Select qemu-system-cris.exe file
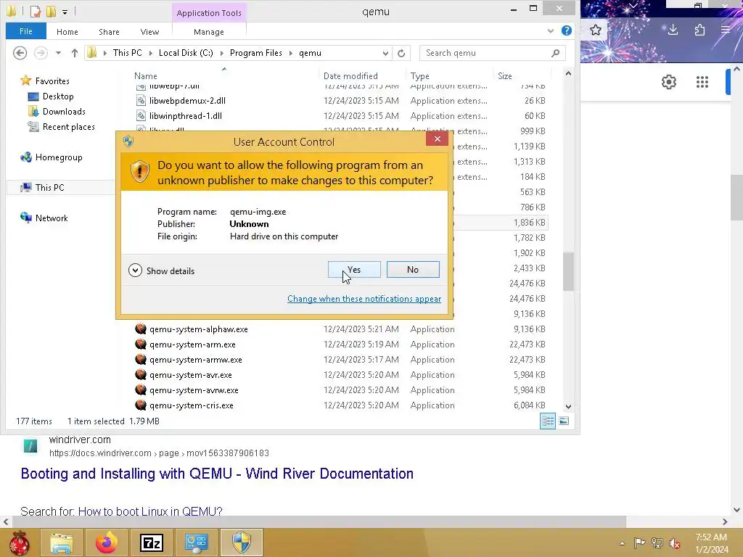This screenshot has height=557, width=743. [x=192, y=405]
